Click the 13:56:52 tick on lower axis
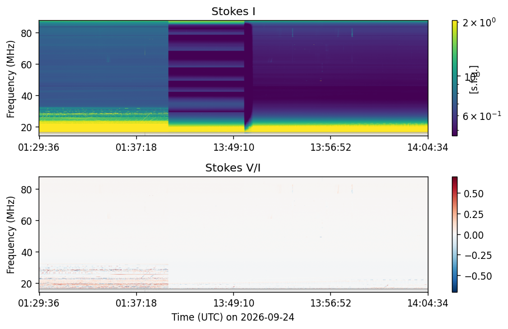 coord(330,303)
